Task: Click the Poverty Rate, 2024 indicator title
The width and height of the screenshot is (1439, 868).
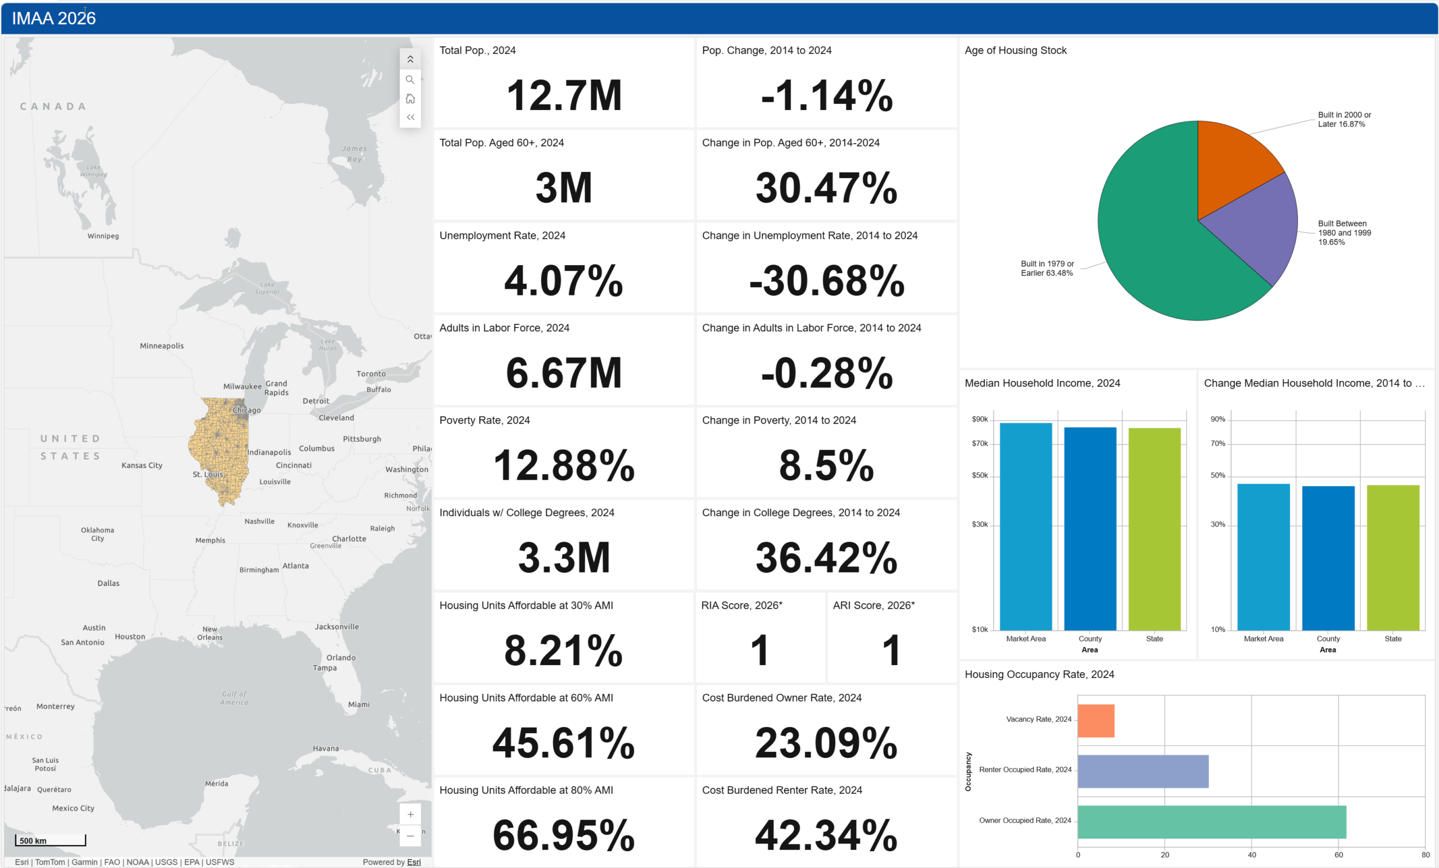Action: pyautogui.click(x=485, y=420)
